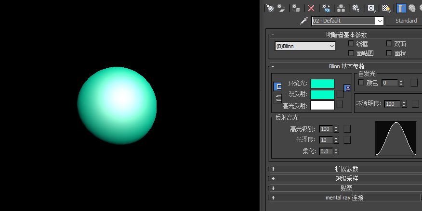Open the (B)Blinn shader dropdown
Screen dimensions: 422x211
click(305, 46)
